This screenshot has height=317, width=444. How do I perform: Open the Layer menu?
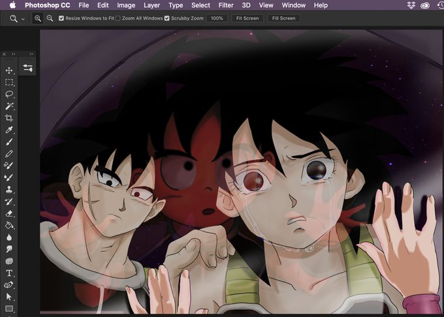tap(151, 5)
